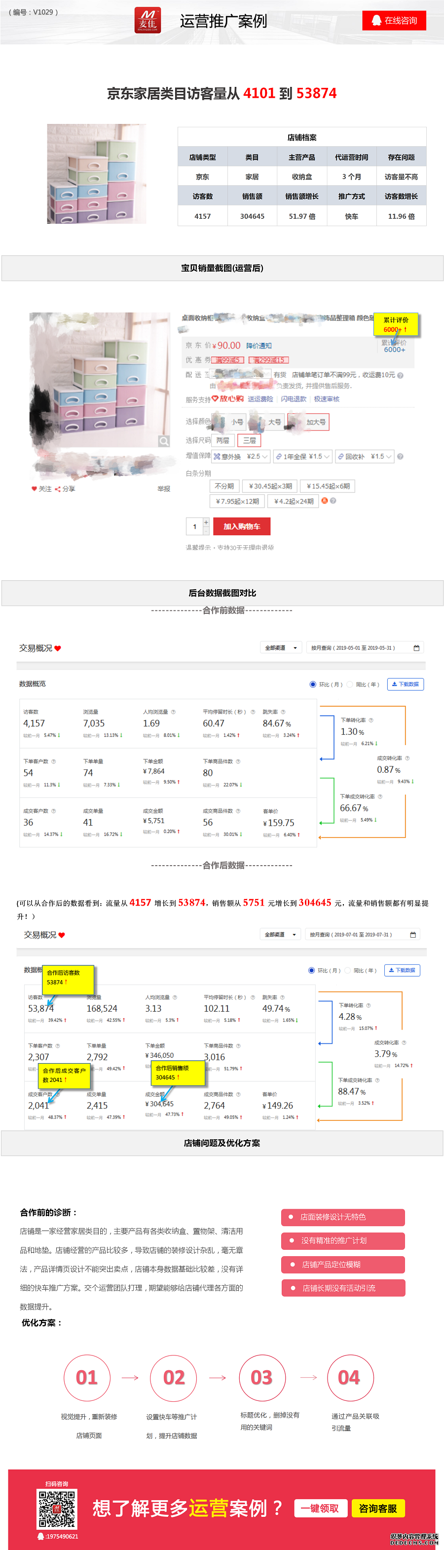
Task: Open the 举报 report link
Action: pos(163,488)
